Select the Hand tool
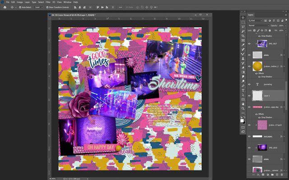Viewport: 289px width, 180px height. (243, 104)
